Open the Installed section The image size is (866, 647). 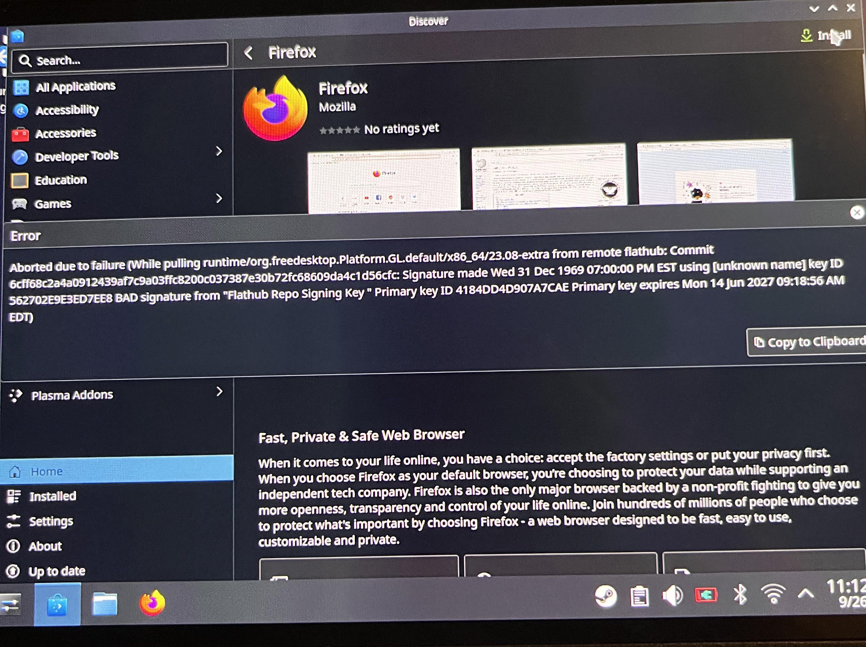click(x=53, y=496)
